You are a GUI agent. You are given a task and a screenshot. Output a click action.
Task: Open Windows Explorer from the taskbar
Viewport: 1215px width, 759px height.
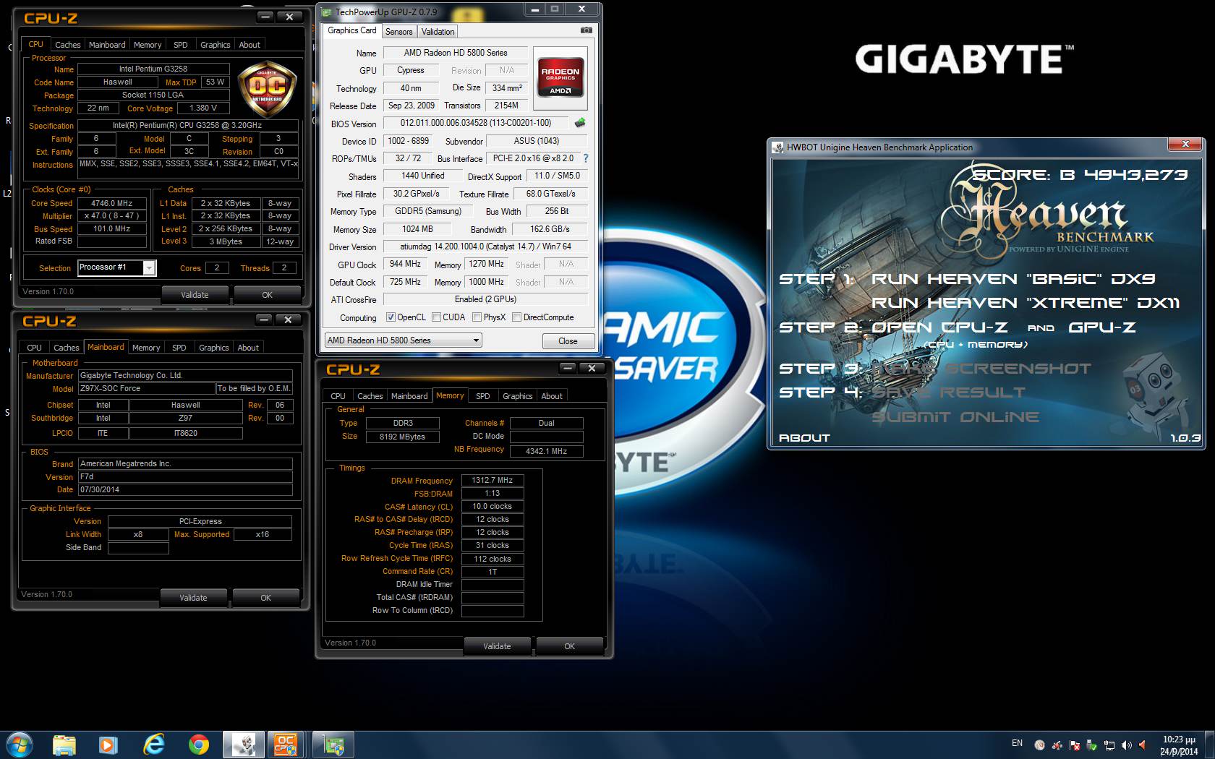point(64,744)
